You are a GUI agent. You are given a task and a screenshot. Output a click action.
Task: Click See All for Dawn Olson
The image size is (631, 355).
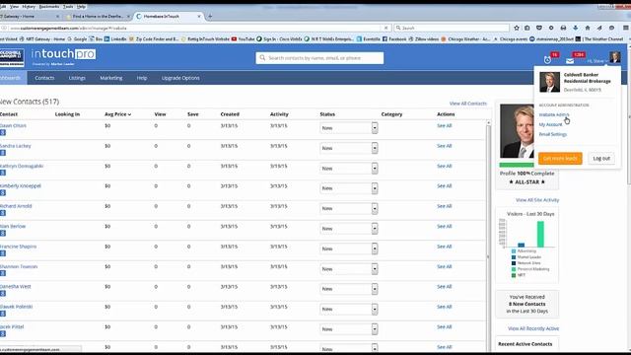[x=445, y=125]
